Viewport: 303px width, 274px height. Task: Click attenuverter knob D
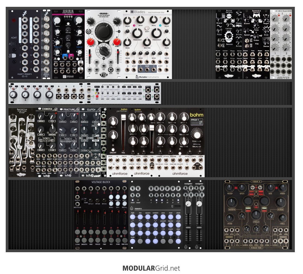(x=49, y=95)
